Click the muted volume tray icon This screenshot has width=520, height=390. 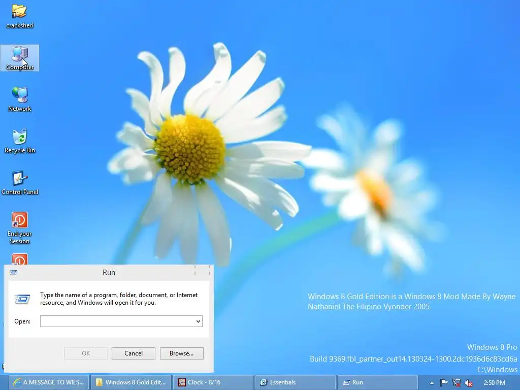[469, 383]
